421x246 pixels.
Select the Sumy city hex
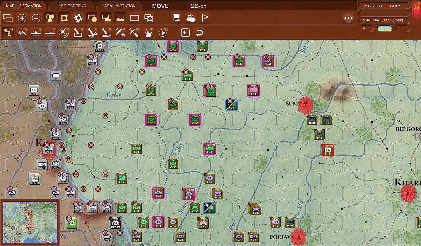(306, 104)
